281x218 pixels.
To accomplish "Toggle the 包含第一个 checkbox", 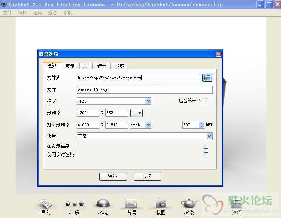I will (206, 101).
